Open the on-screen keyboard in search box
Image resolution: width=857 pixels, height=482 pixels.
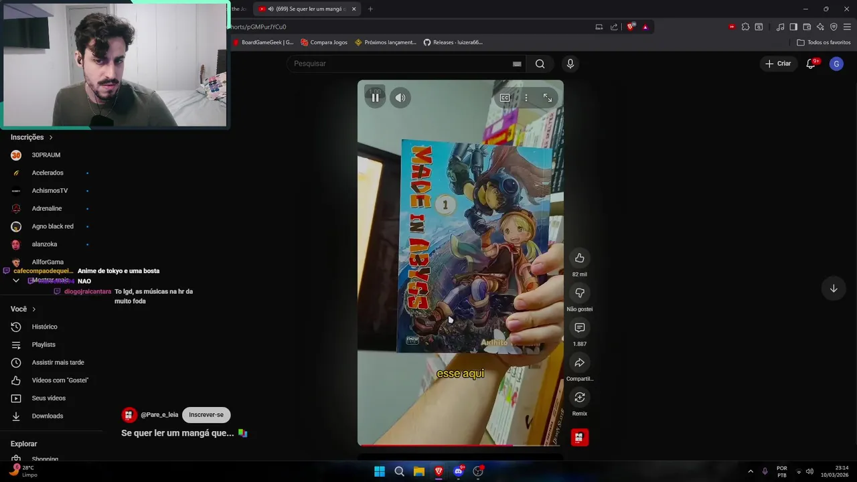[x=517, y=64]
